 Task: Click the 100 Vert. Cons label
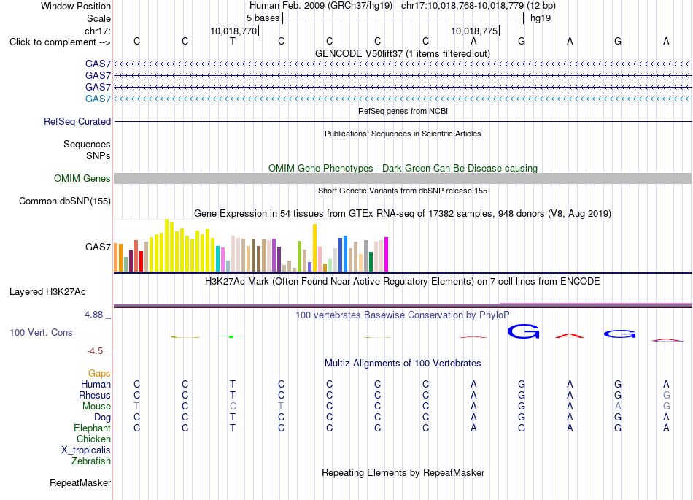[x=41, y=332]
